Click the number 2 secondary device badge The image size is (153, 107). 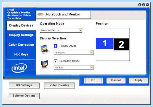pos(56,61)
